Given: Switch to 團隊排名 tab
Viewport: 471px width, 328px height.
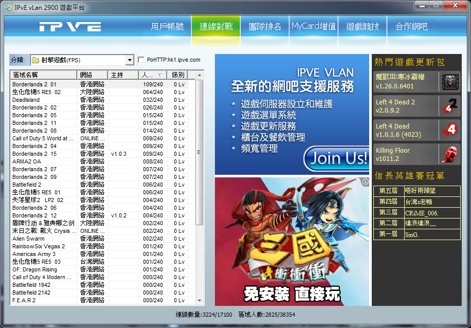Looking at the screenshot, I should pyautogui.click(x=265, y=27).
